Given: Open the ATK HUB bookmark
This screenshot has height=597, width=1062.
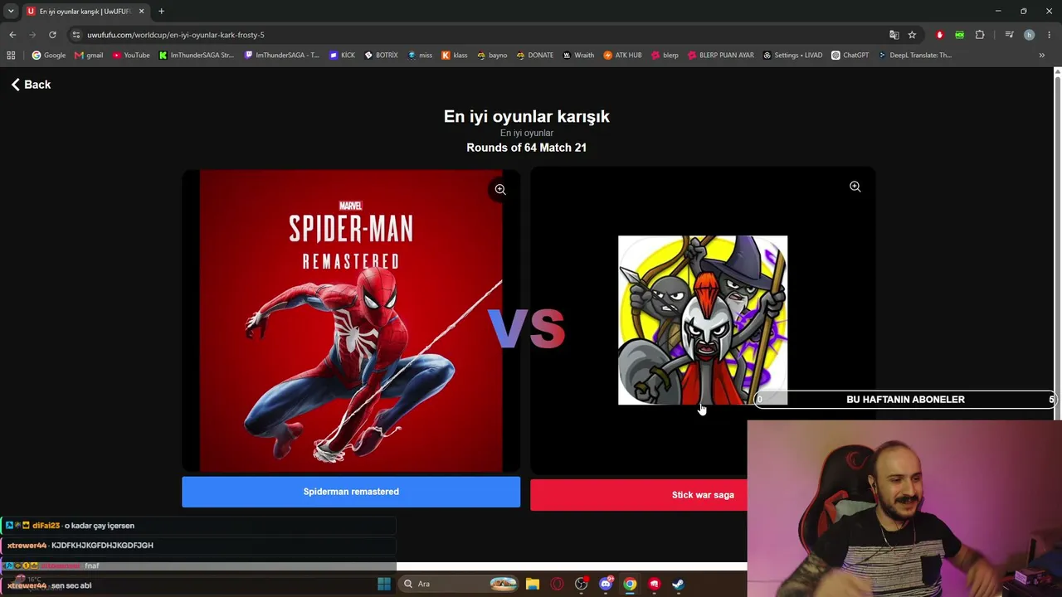Looking at the screenshot, I should 622,56.
